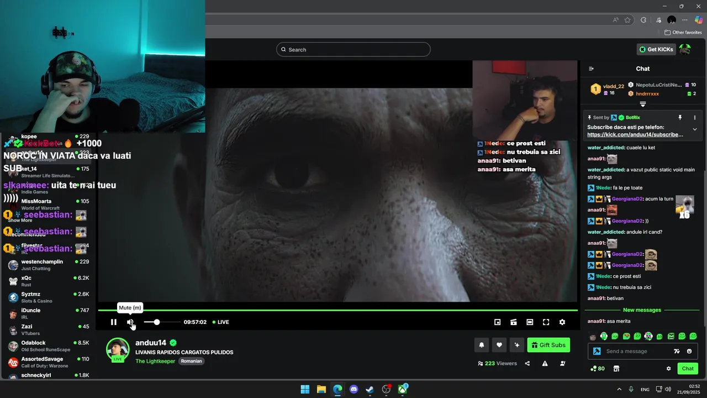Expand the gift leaderboard arrow
707x398 pixels.
[x=643, y=104]
